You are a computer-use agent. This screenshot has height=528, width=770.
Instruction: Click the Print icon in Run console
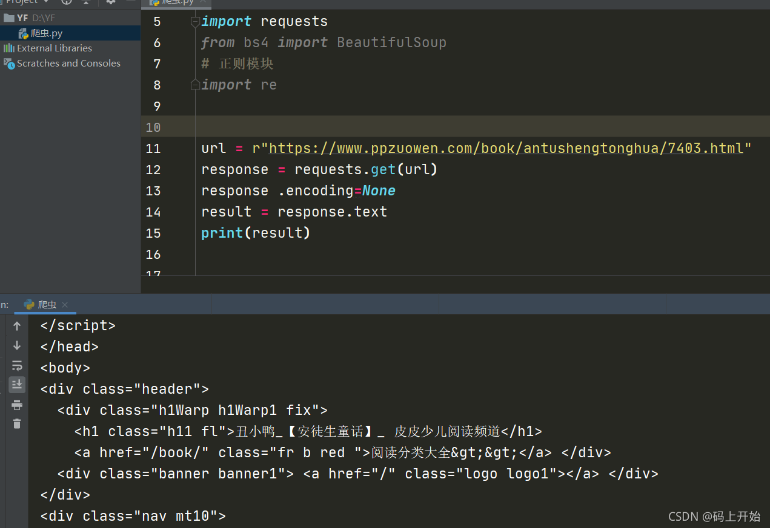(17, 405)
